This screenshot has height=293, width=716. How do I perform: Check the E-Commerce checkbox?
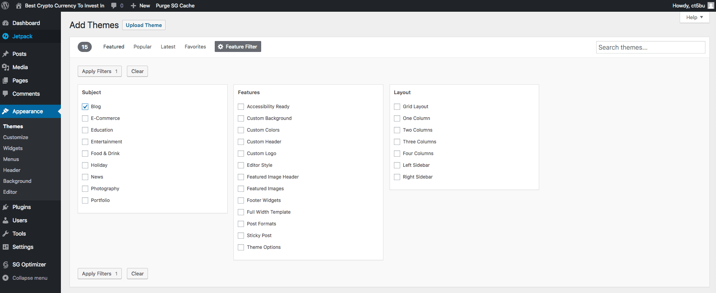[85, 118]
